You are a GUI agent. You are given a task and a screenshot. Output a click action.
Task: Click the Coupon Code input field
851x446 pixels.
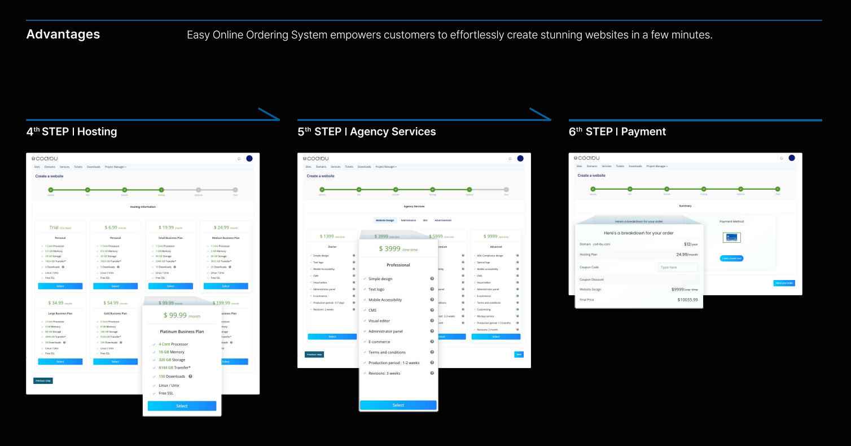point(678,267)
